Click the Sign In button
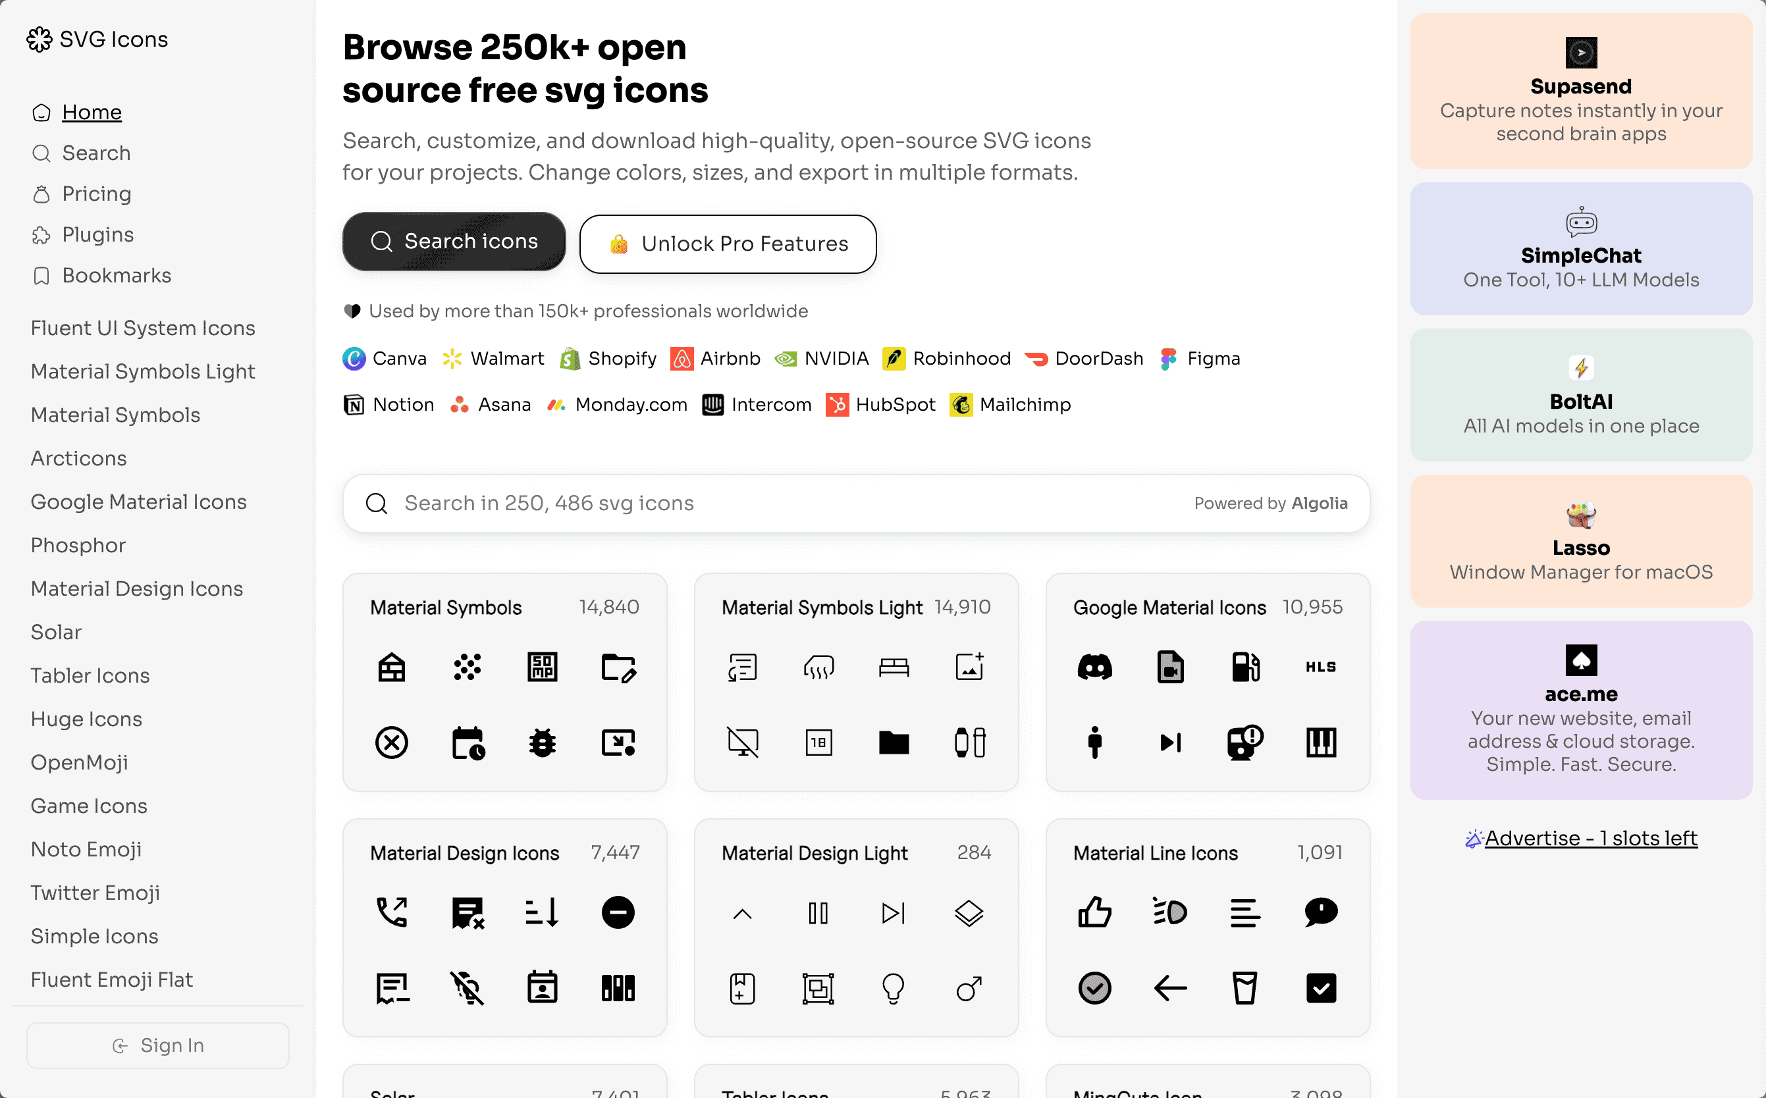1766x1098 pixels. coord(157,1044)
